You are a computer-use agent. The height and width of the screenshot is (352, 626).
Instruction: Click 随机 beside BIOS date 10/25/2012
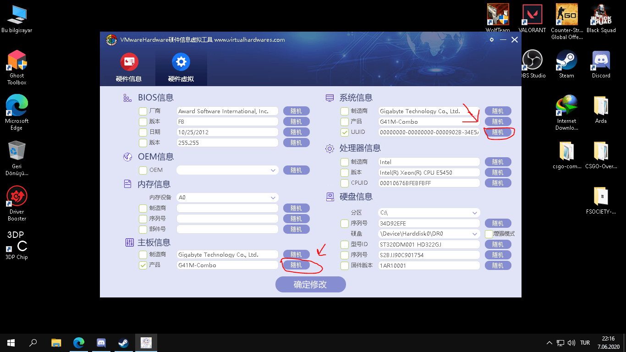[x=296, y=132]
